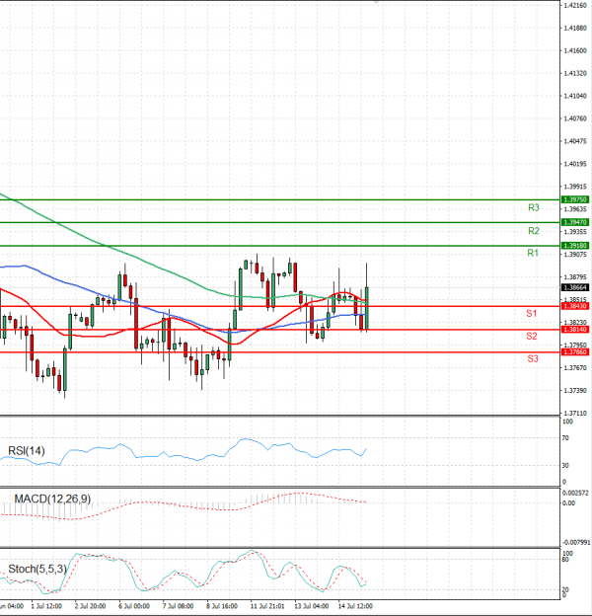Click the R3 resistance label

(533, 207)
